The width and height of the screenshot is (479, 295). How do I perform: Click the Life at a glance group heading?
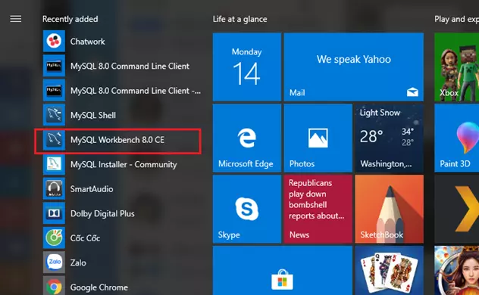click(x=239, y=19)
